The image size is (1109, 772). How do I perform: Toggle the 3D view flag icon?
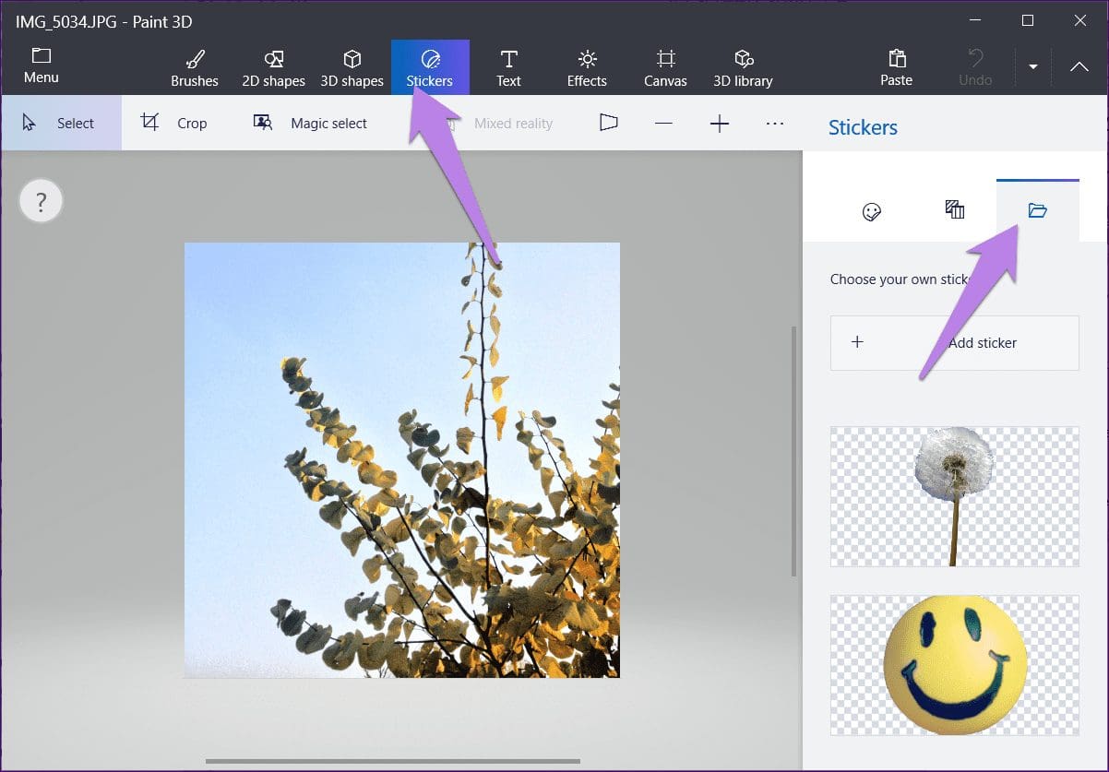coord(608,123)
